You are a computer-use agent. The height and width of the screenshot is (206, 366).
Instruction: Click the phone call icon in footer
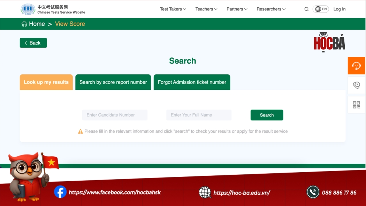pos(313,192)
